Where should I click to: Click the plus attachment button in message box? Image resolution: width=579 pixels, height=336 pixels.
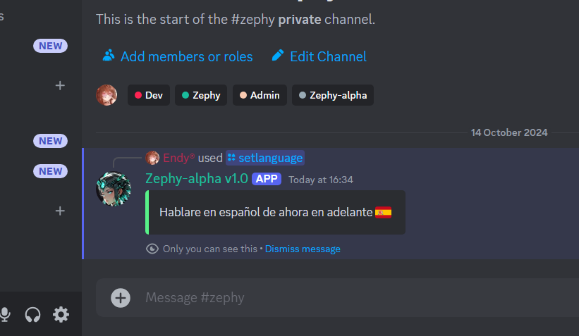121,298
